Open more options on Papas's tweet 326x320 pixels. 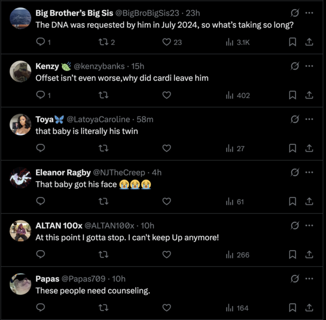pos(309,279)
